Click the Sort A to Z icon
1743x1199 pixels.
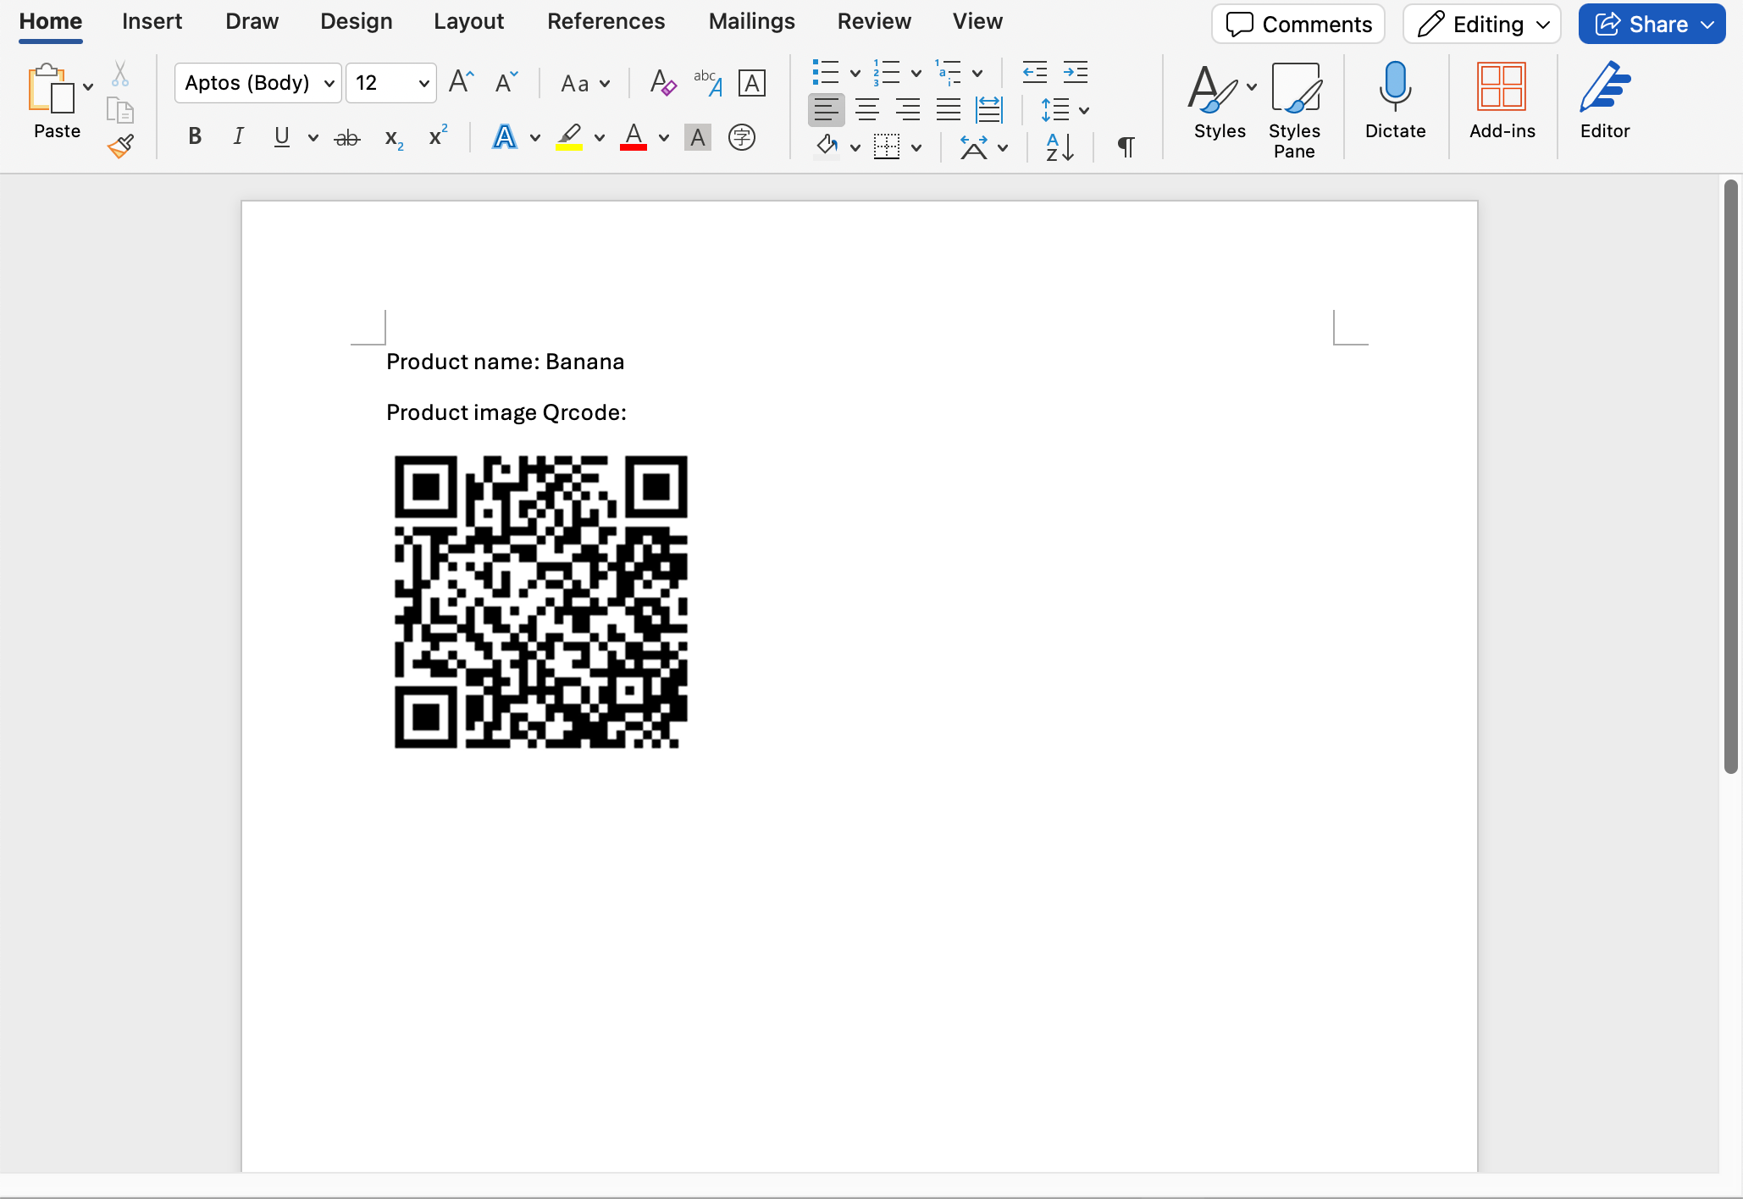[x=1060, y=147]
